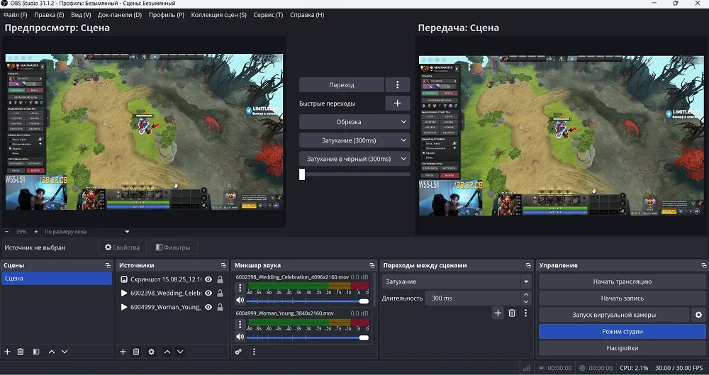Expand Затухание в чёрный (300ms) dropdown
This screenshot has height=375, width=709.
click(x=354, y=159)
